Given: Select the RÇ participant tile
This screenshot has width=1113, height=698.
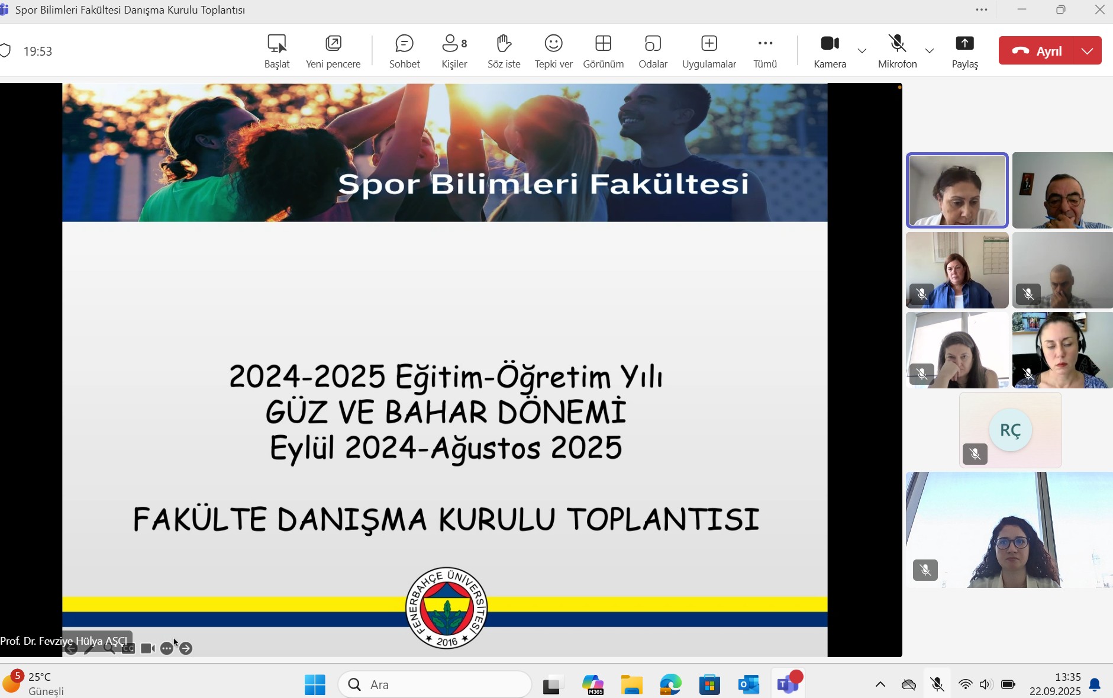Looking at the screenshot, I should pyautogui.click(x=1010, y=430).
